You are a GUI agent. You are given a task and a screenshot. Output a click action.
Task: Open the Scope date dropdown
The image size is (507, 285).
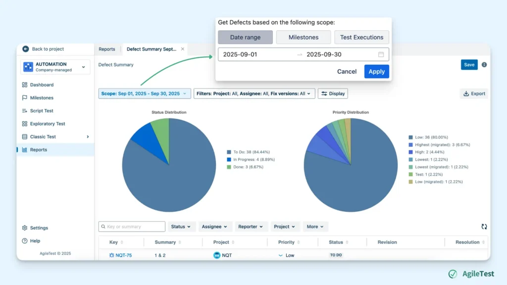tap(144, 94)
